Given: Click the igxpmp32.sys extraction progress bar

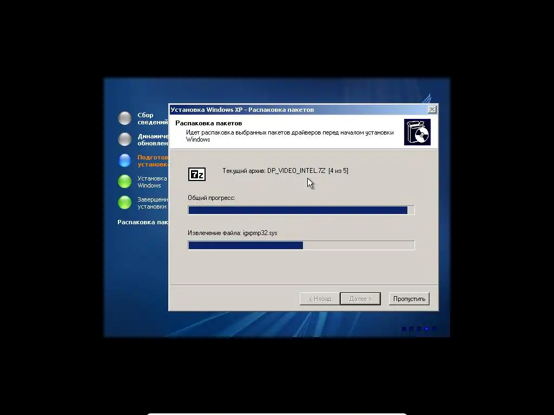Looking at the screenshot, I should [x=301, y=245].
